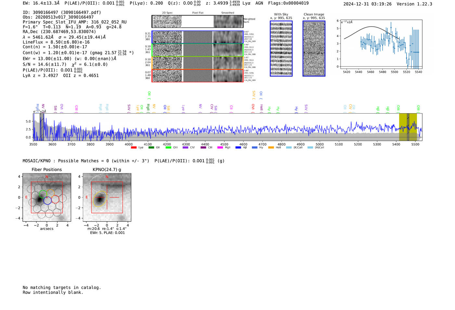This screenshot has height=310, width=455.
Task: Click the Hγ legend swatch
Action: point(254,148)
